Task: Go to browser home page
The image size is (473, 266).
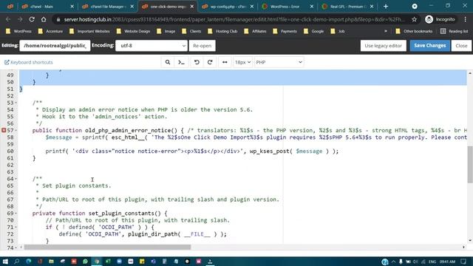Action: click(x=44, y=19)
